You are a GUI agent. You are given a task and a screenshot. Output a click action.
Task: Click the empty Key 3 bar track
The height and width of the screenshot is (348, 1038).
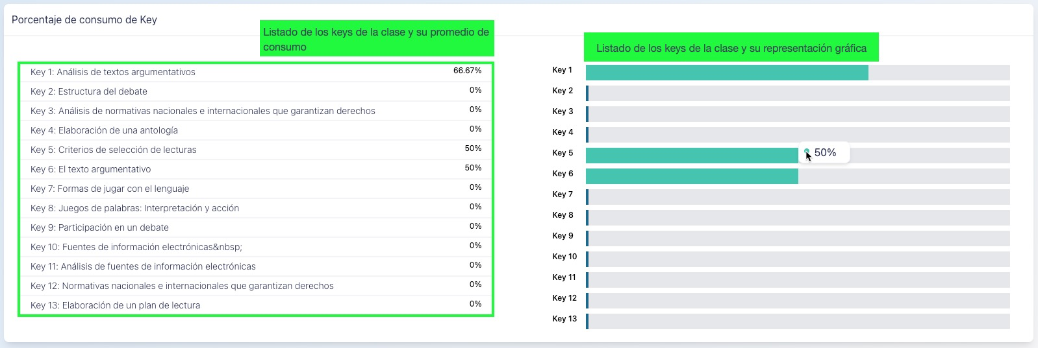click(799, 114)
